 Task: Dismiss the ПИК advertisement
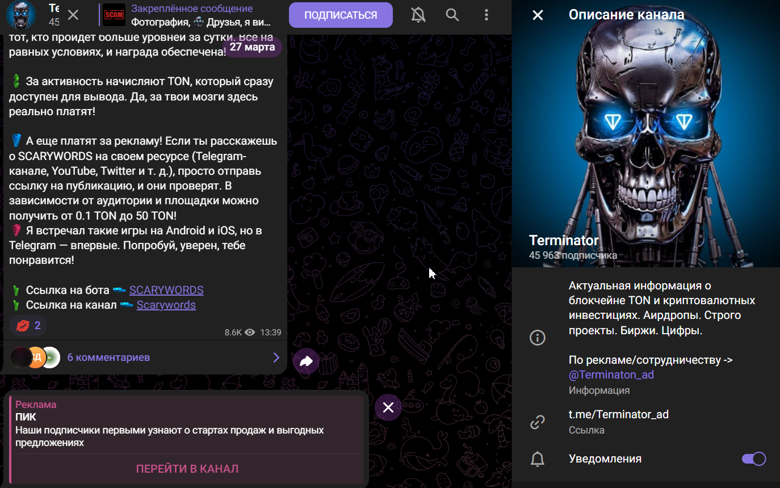coord(388,407)
